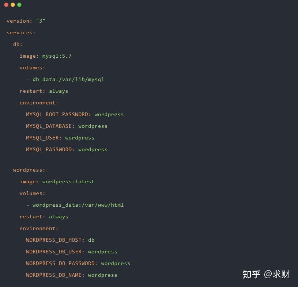
Task: Click 'restart: always' under wordpress service
Action: coord(44,217)
